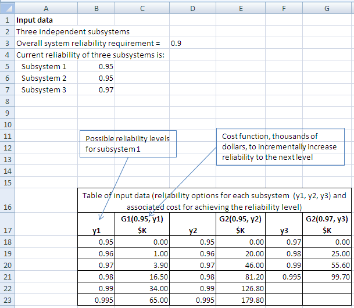Select the cell with cost 55.60
The width and height of the screenshot is (354, 308).
click(x=327, y=265)
